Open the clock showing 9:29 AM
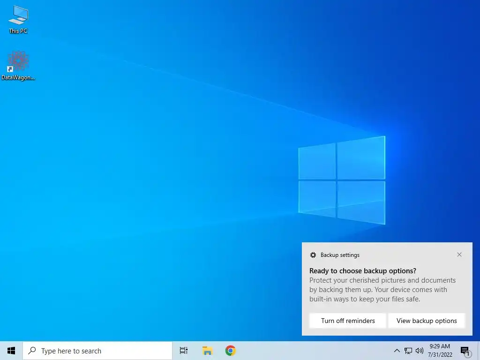480x360 pixels. 440,351
